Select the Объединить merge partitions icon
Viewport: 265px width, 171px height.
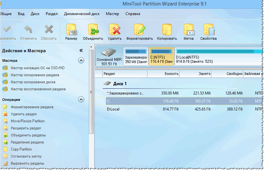93,30
